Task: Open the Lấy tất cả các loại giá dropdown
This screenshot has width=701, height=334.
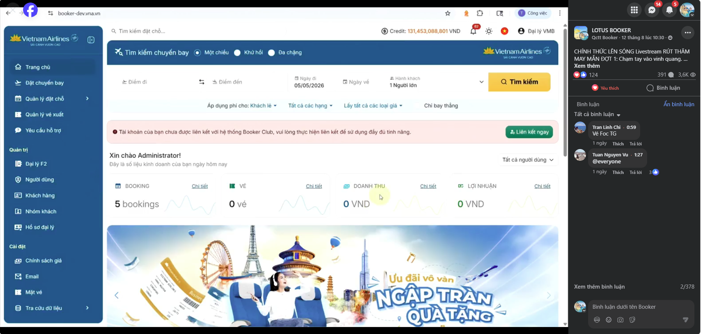Action: pyautogui.click(x=373, y=105)
